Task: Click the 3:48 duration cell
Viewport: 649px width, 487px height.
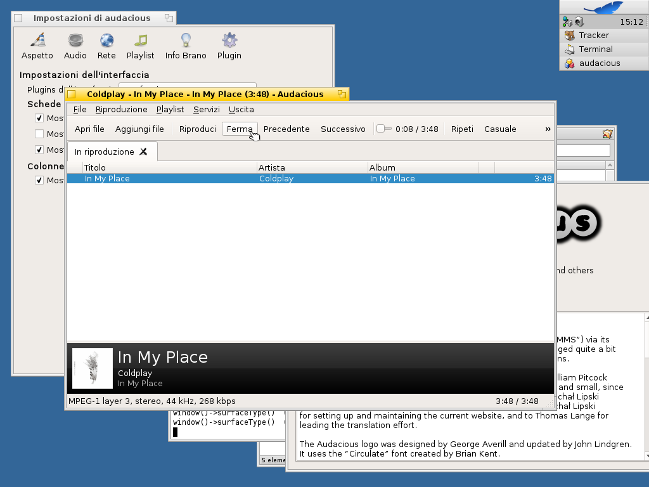Action: [543, 178]
